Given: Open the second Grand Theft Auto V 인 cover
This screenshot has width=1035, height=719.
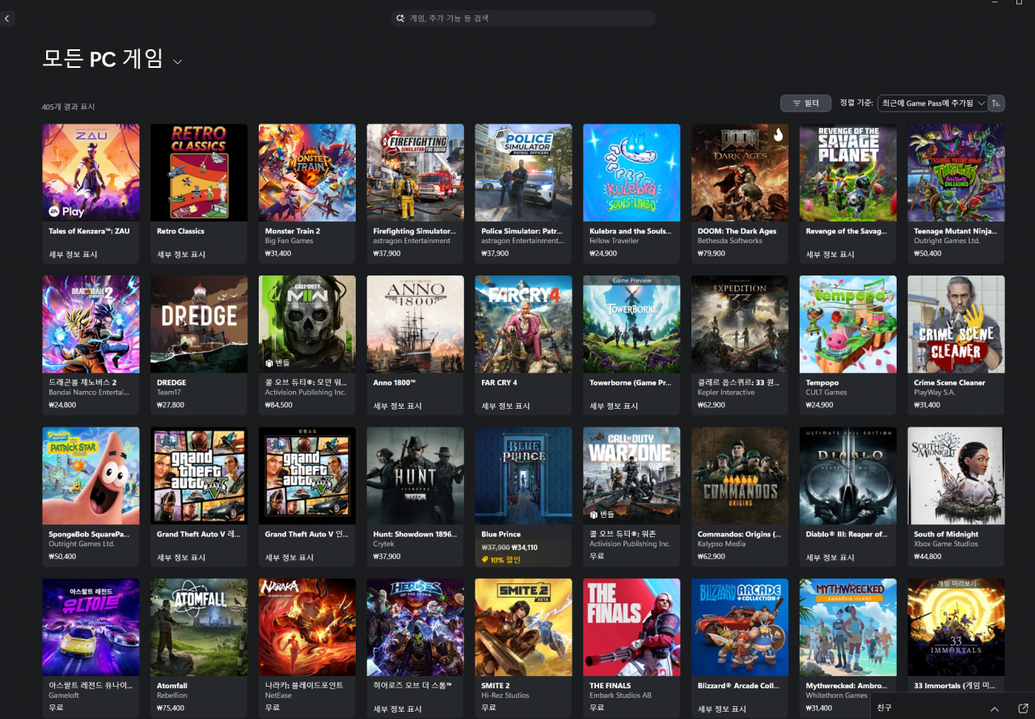Looking at the screenshot, I should click(x=307, y=476).
